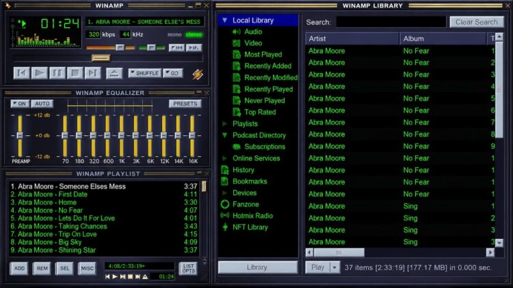Screen dimensions: 513x288
Task: Expand the Devices tree node
Action: (225, 192)
